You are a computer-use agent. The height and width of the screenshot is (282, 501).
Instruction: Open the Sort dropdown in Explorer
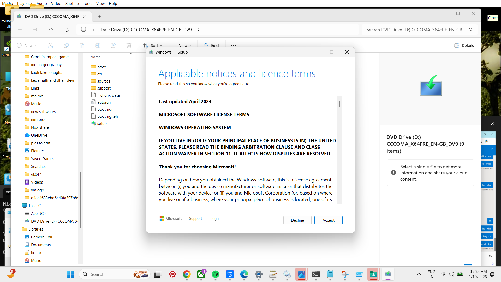pos(153,45)
